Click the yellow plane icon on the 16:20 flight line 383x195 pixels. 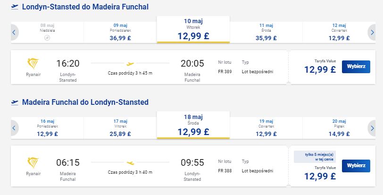pos(130,64)
